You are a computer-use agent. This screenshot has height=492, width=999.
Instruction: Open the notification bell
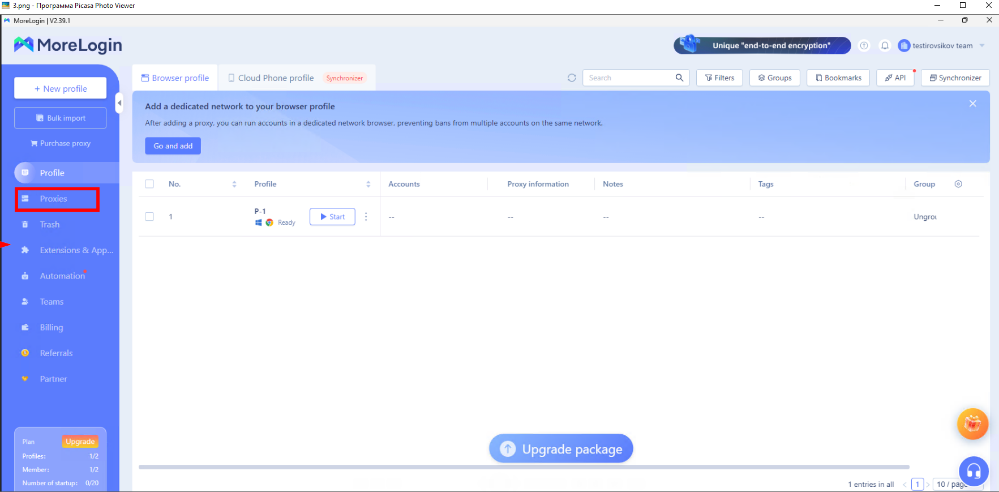[885, 46]
